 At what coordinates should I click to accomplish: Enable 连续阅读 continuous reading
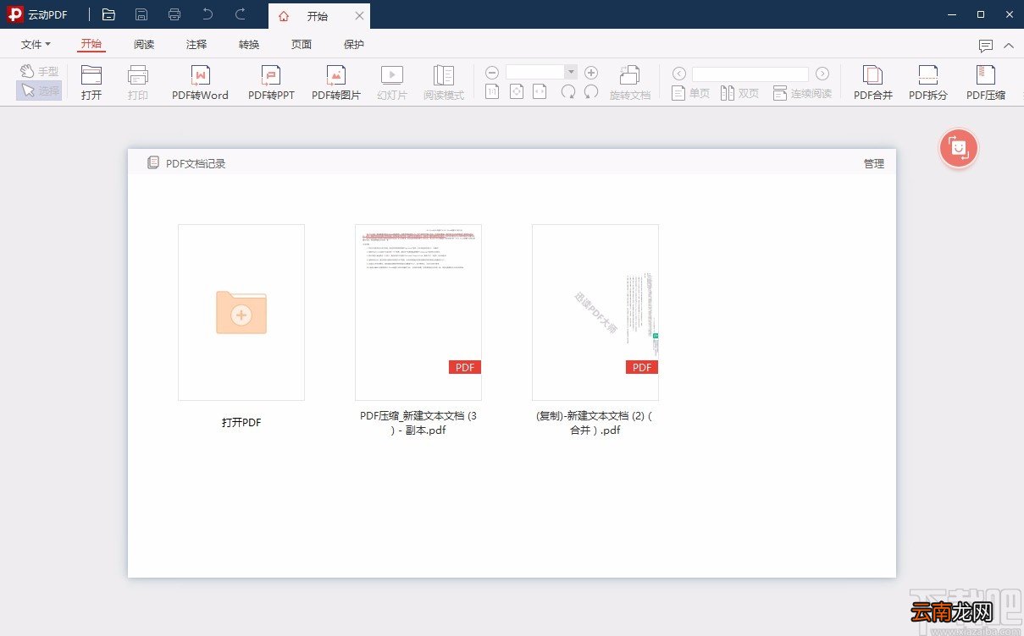[x=802, y=93]
